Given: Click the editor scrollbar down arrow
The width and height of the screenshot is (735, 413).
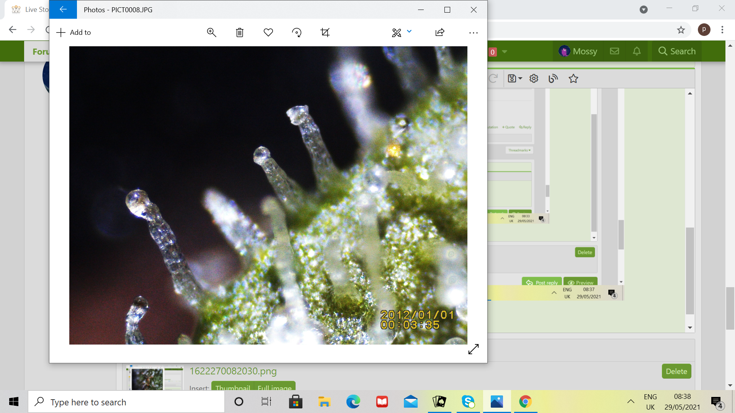Looking at the screenshot, I should (690, 328).
